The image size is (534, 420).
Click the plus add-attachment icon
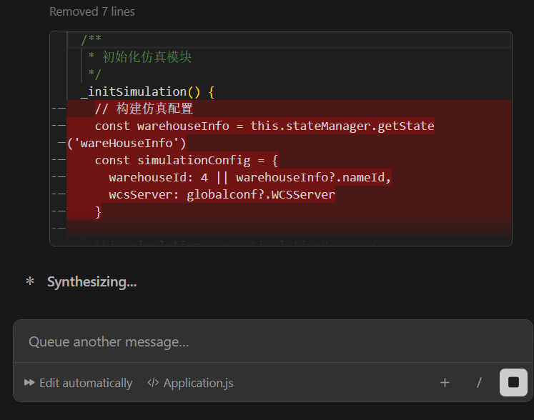click(445, 383)
